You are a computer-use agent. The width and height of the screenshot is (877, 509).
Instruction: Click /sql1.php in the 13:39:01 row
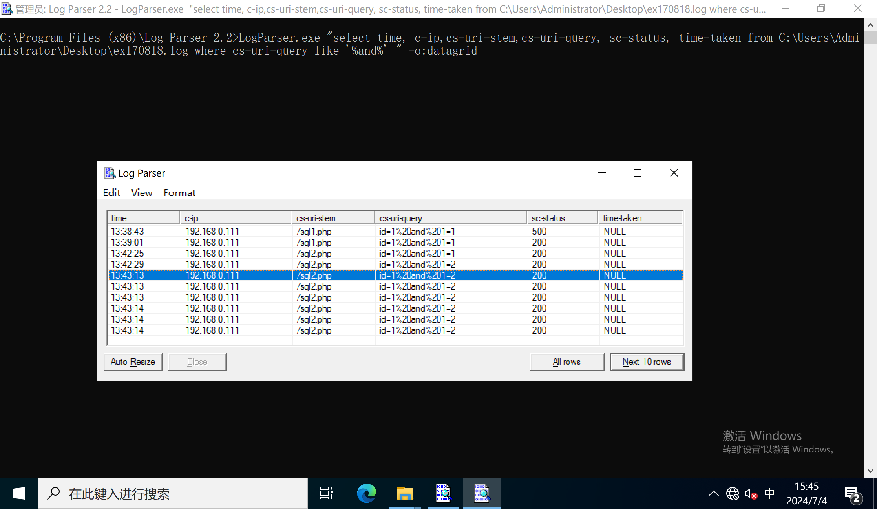tap(314, 242)
